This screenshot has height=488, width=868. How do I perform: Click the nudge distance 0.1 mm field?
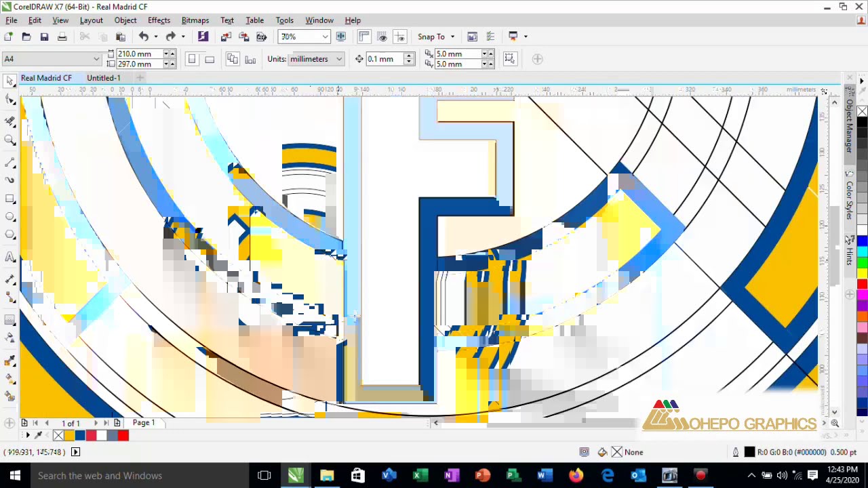384,59
